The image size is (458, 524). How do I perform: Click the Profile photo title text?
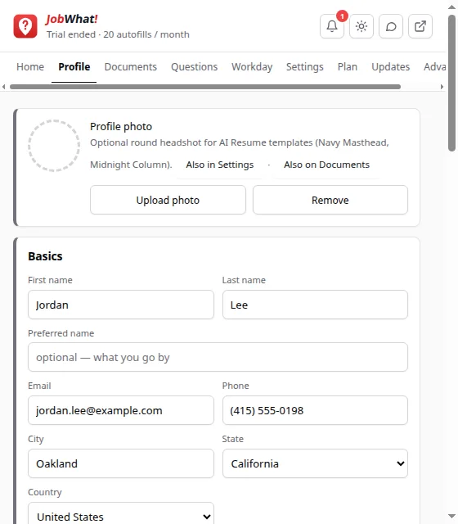point(121,127)
